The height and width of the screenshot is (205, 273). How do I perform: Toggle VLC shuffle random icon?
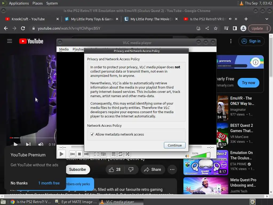[x=127, y=154]
